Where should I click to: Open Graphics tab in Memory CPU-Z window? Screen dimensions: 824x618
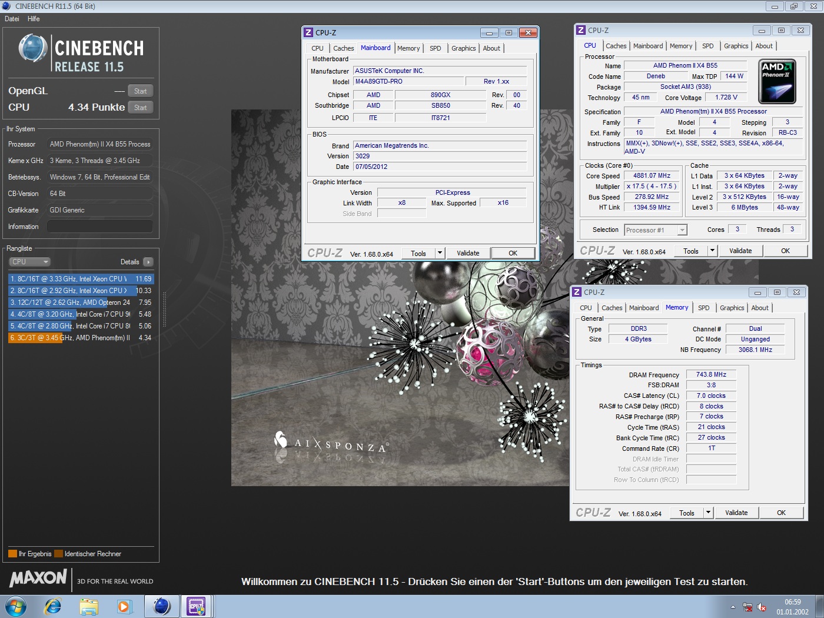(x=732, y=308)
